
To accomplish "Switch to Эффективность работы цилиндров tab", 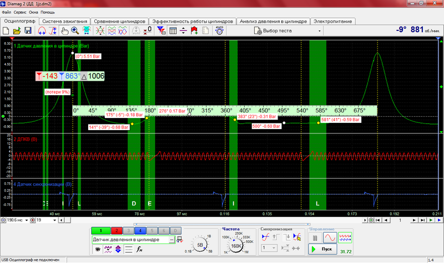I will [193, 21].
